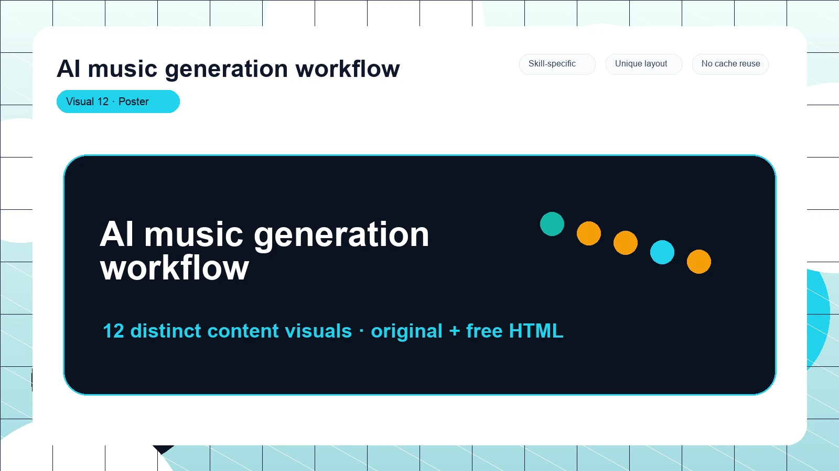Click the subtitle 12 distinct content visuals

(x=333, y=331)
